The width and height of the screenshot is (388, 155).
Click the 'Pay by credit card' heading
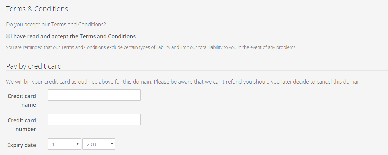click(34, 66)
